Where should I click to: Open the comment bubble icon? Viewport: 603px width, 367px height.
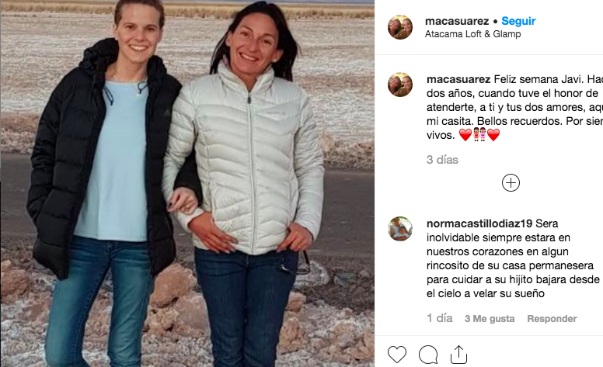pos(428,355)
